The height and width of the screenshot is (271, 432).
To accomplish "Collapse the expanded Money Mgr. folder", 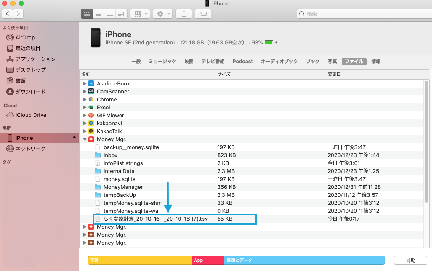I will [x=85, y=139].
